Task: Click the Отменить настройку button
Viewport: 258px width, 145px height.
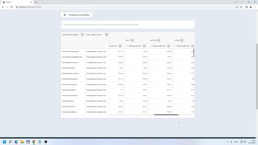Action: pos(77,15)
